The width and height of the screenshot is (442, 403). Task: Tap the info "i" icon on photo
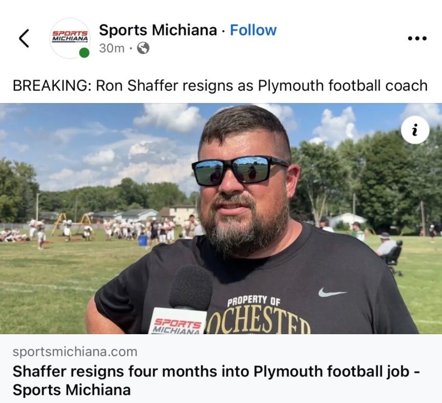pos(415,130)
